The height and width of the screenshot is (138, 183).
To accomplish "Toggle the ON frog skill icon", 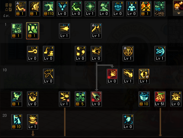I will [x=17, y=99].
